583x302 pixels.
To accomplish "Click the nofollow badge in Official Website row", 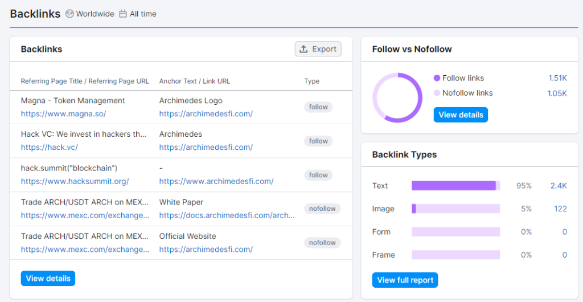I will coord(322,243).
